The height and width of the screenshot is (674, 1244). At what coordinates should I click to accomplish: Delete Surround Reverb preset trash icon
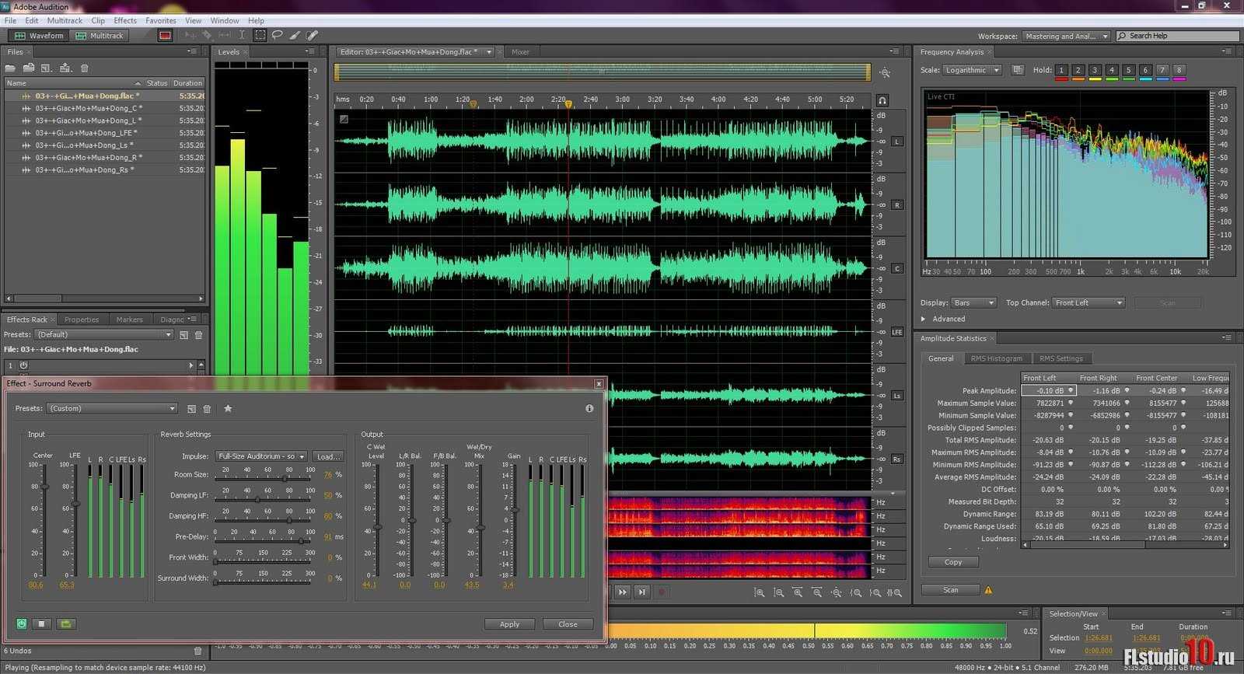[x=207, y=409]
